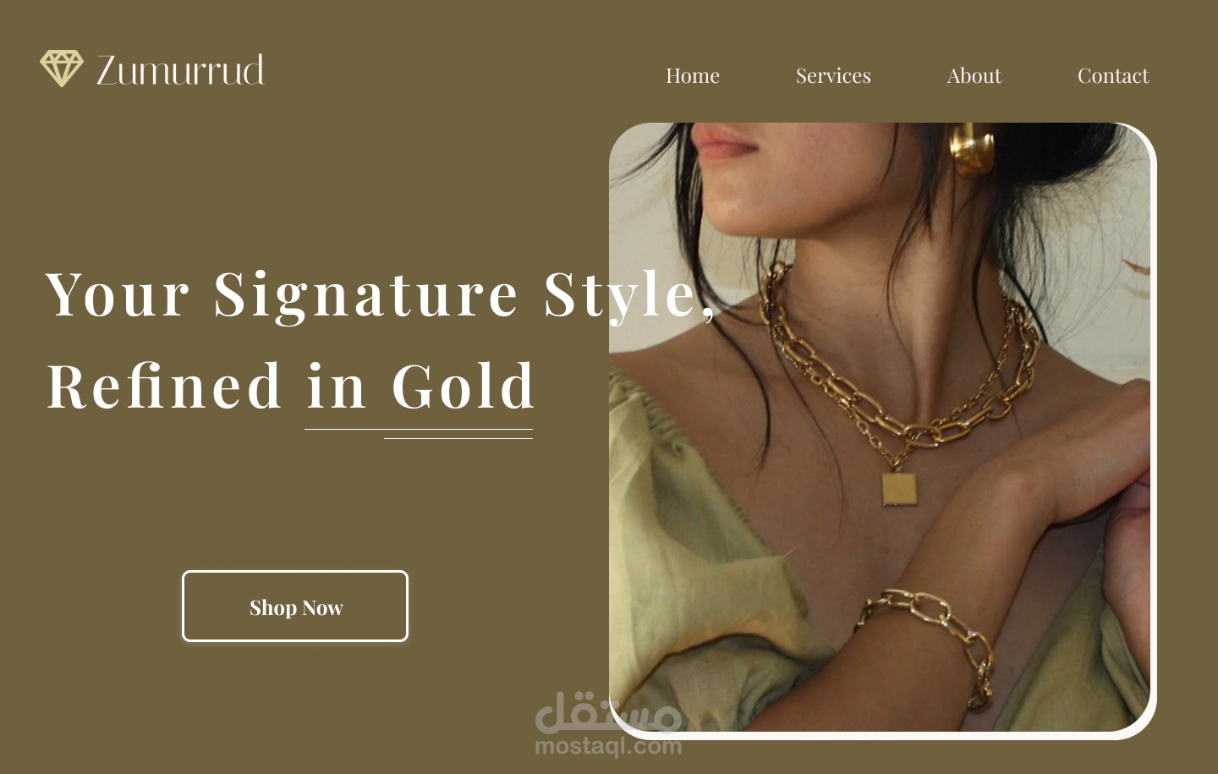Viewport: 1218px width, 774px height.
Task: Click the Arabic mostaql watermark logo
Action: tap(608, 711)
